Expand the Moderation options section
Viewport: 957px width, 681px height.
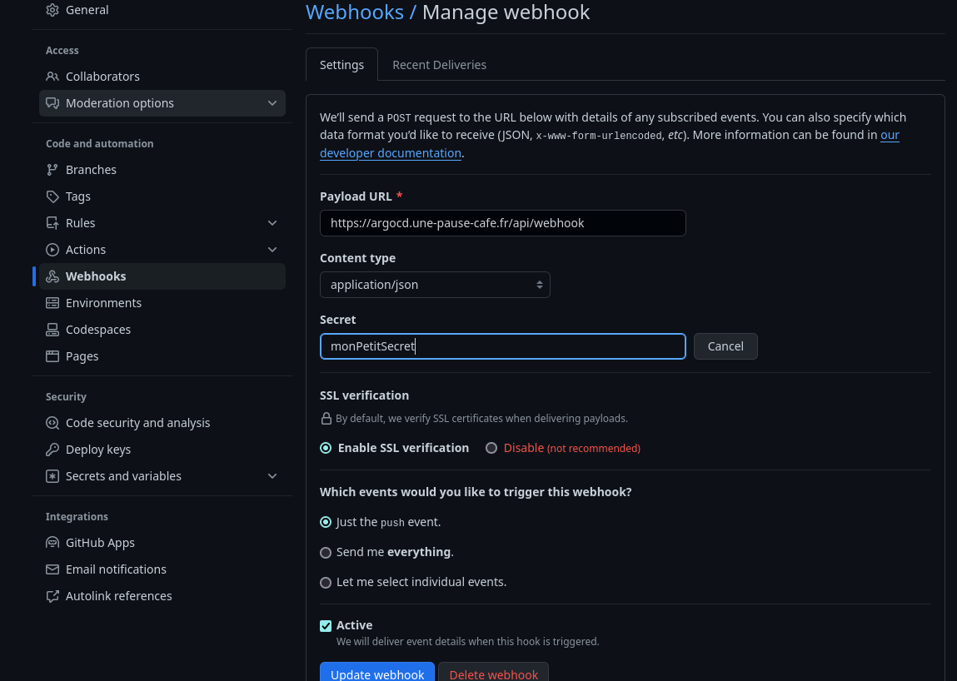pyautogui.click(x=272, y=102)
